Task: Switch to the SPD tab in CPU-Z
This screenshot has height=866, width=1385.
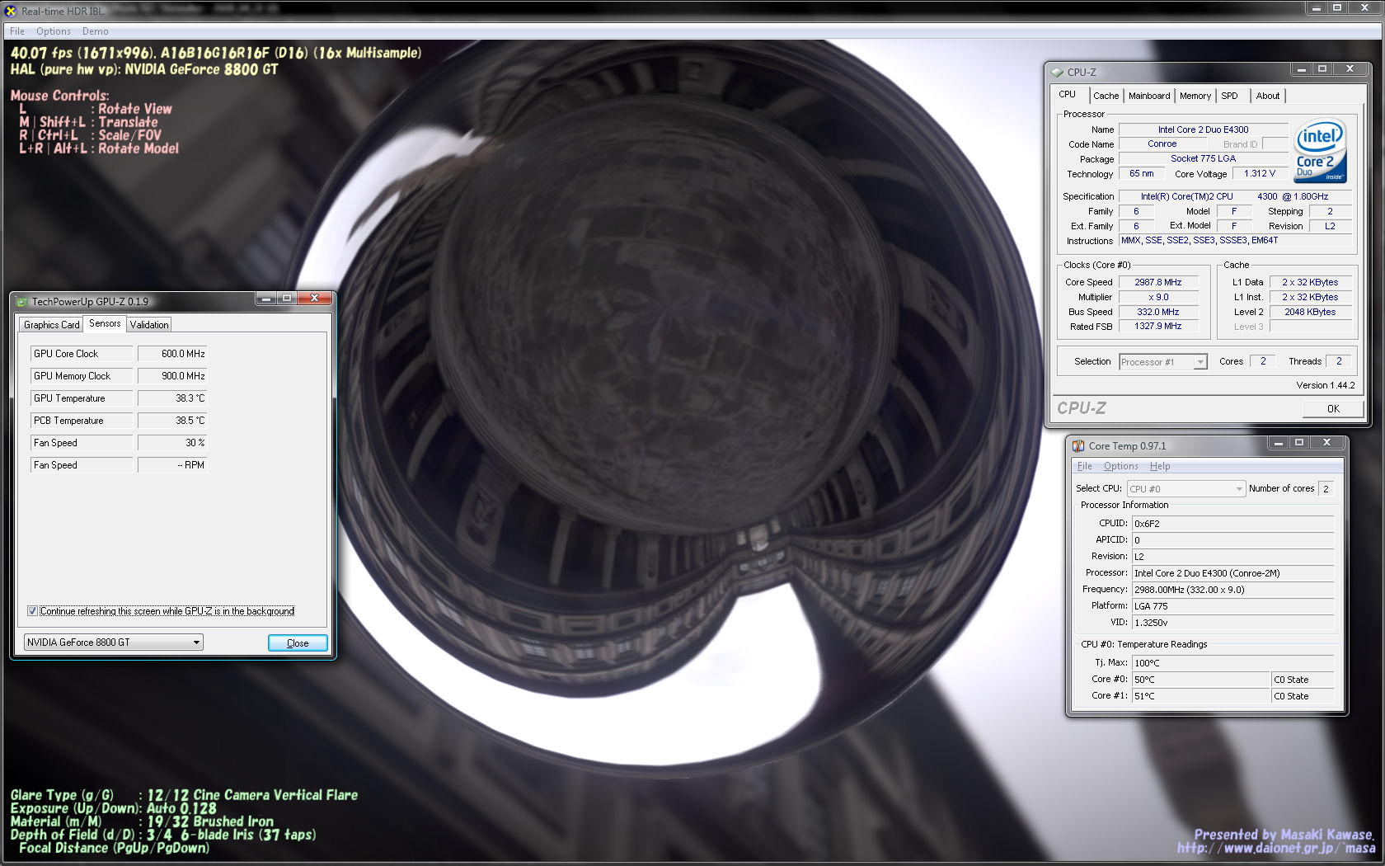Action: [1230, 96]
